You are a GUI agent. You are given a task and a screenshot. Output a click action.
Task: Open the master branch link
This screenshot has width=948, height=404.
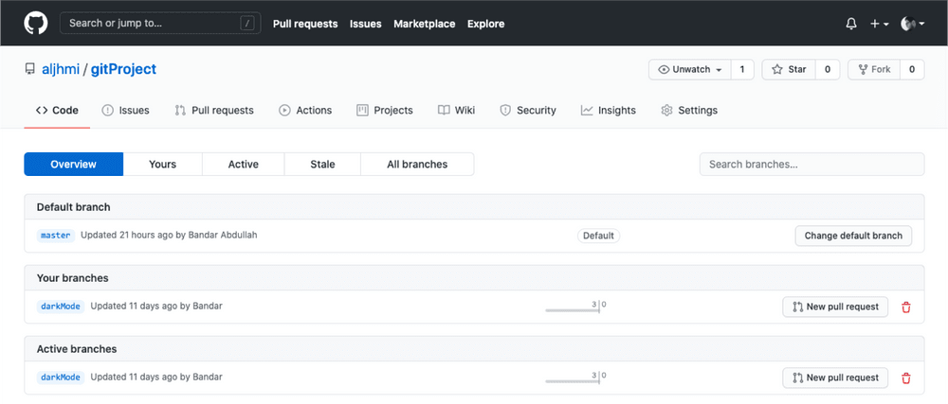coord(56,236)
